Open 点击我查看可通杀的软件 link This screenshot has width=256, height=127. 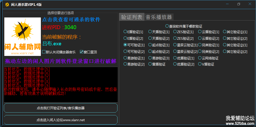click(x=71, y=19)
